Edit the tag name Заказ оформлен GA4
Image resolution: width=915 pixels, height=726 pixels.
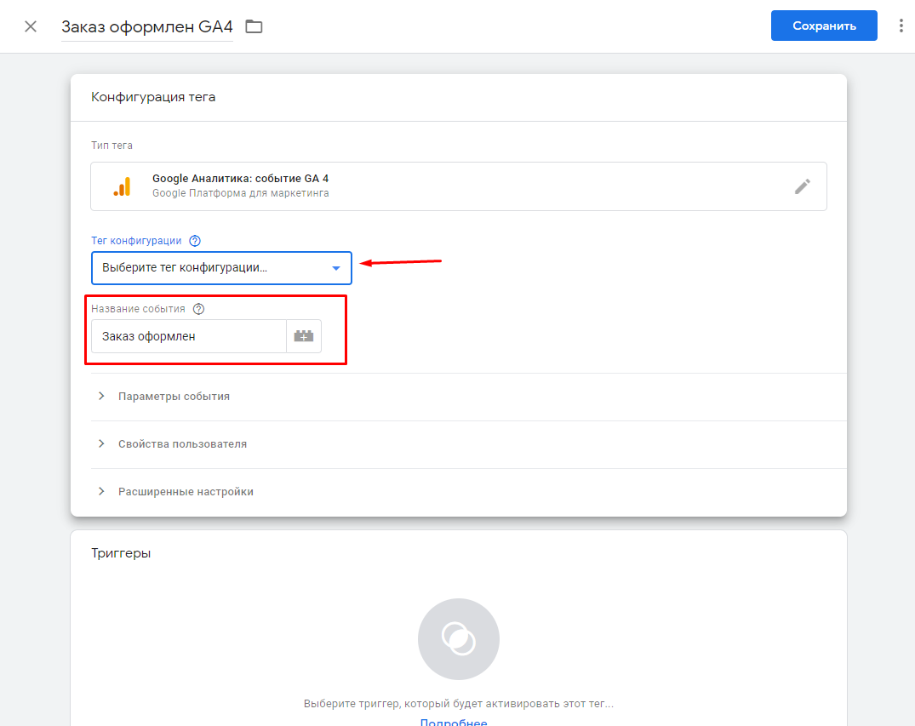point(146,26)
